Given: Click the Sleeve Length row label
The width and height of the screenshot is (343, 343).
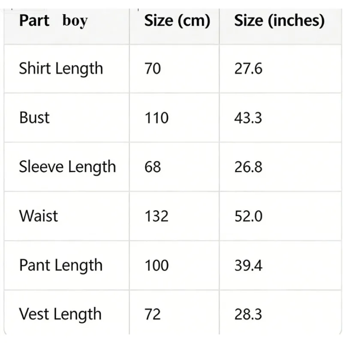Looking at the screenshot, I should coord(67,167).
